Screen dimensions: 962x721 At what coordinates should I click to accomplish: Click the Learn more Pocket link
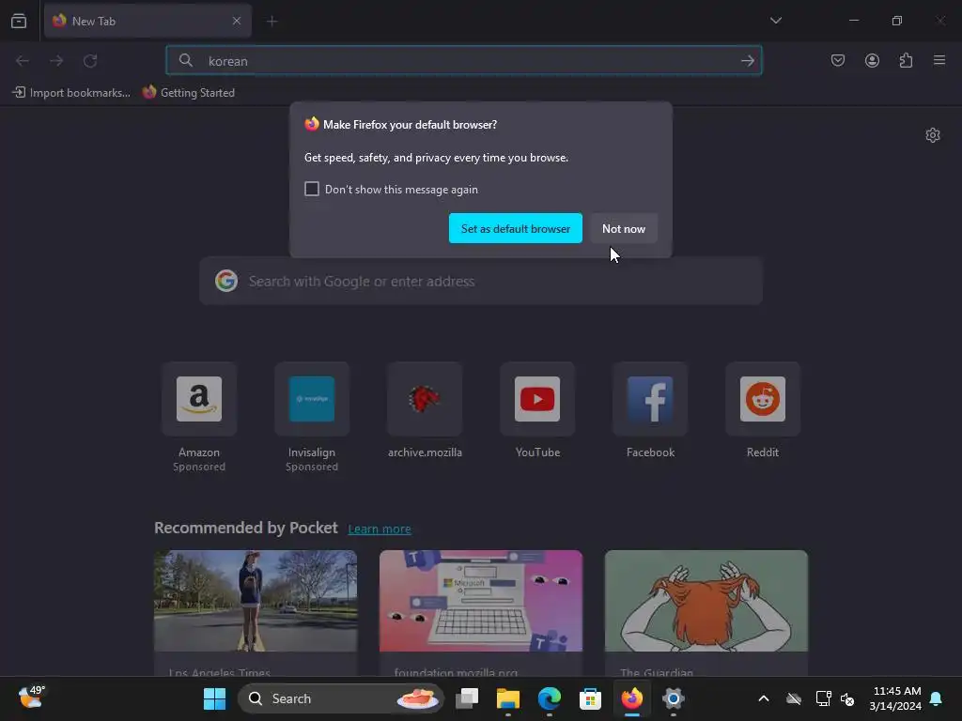point(380,529)
